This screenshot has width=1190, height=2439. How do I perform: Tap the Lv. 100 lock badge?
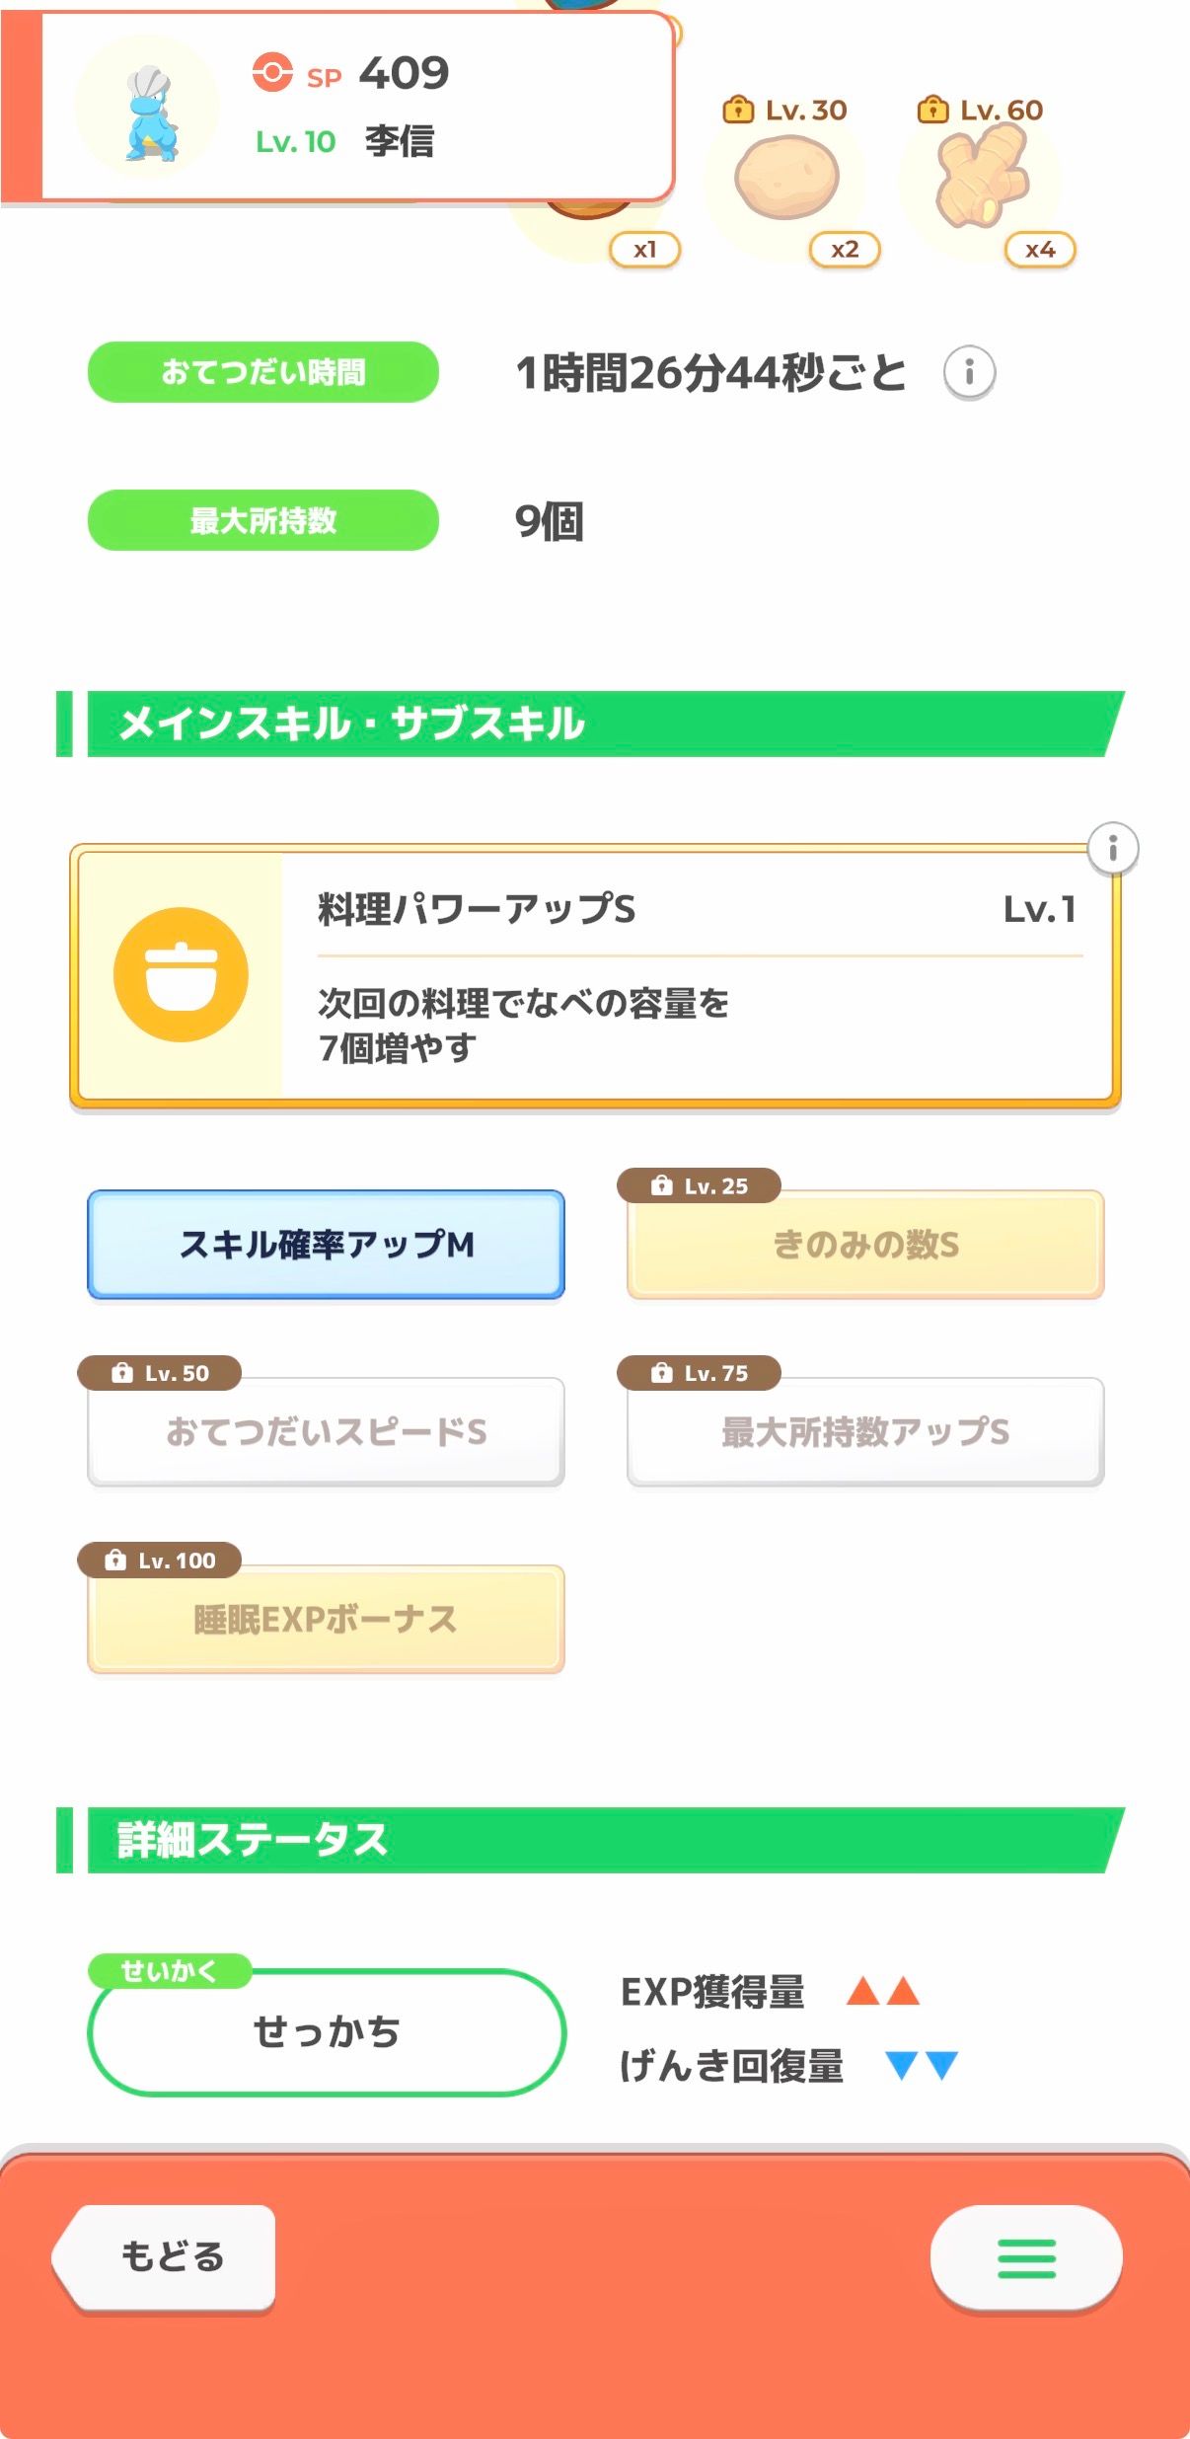click(x=160, y=1560)
